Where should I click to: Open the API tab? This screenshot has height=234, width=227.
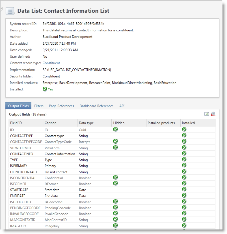click(x=122, y=106)
